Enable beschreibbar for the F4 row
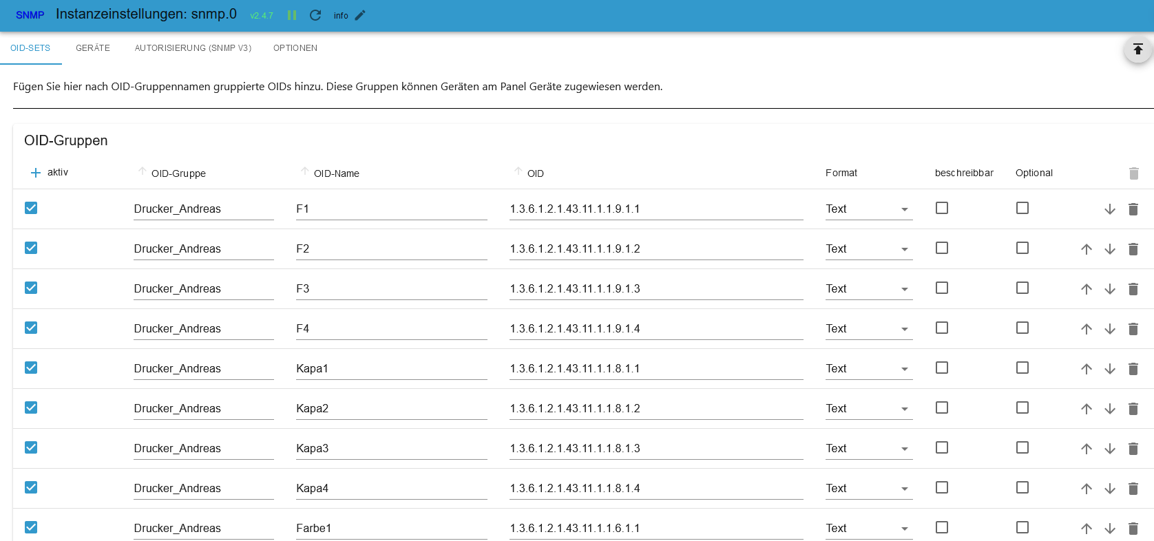The height and width of the screenshot is (541, 1154). click(942, 328)
